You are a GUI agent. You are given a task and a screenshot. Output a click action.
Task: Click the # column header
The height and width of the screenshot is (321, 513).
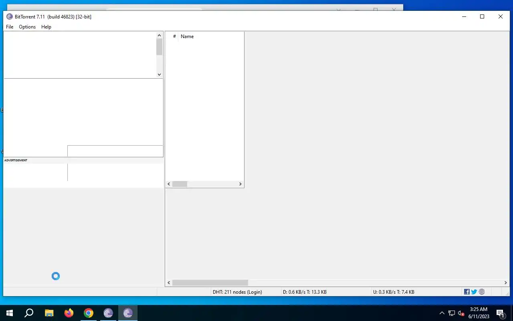coord(174,37)
